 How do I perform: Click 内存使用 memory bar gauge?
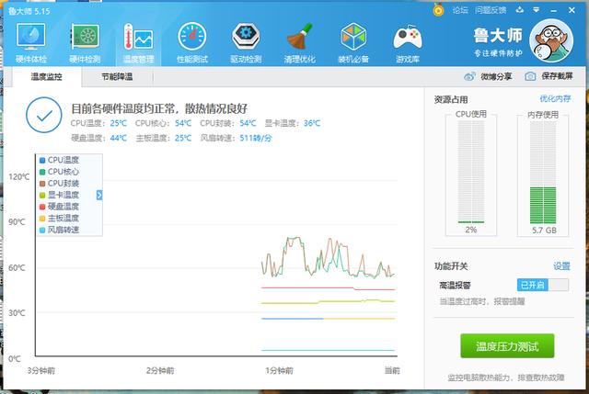point(543,172)
